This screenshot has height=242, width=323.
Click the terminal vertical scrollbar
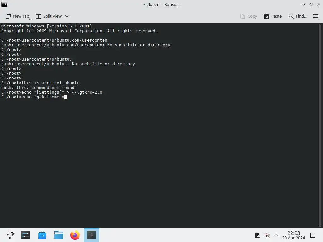320,126
